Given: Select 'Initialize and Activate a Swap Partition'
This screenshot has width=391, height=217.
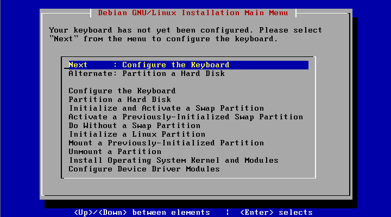Looking at the screenshot, I should point(166,108).
